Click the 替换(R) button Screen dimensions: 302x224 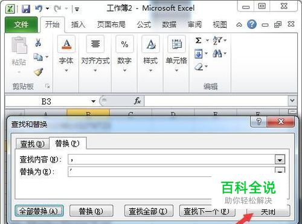click(x=91, y=211)
